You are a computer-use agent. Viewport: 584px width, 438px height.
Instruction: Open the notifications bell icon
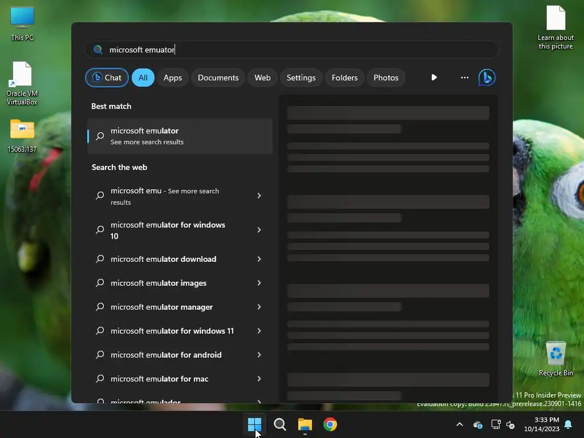click(x=569, y=424)
